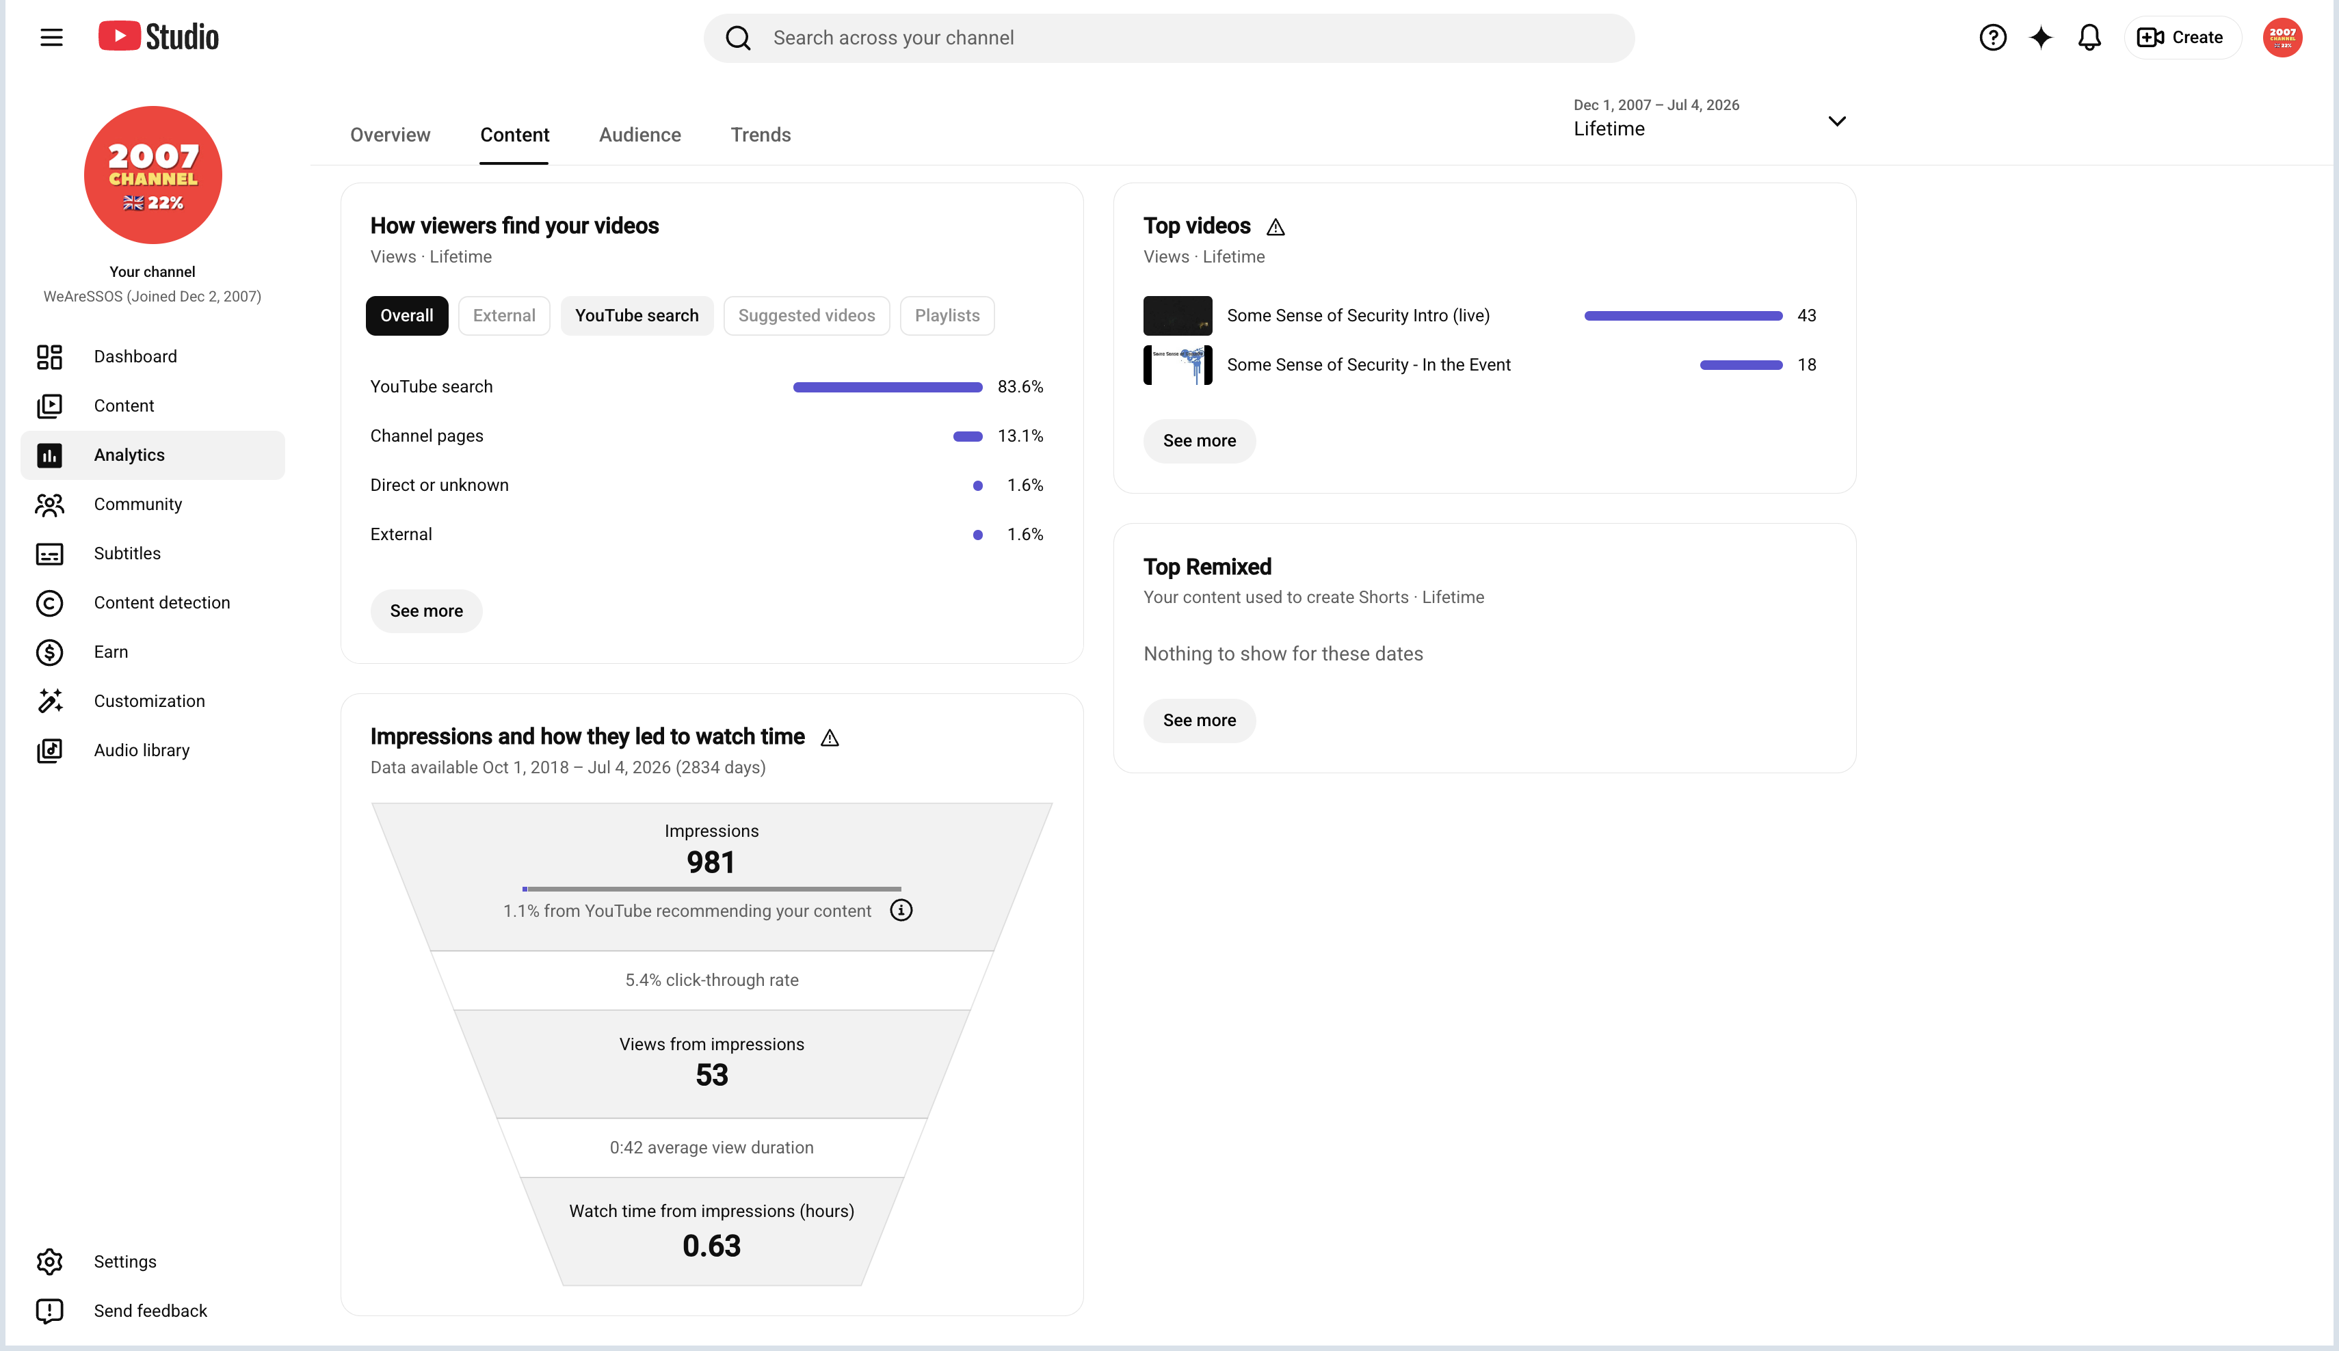This screenshot has width=2339, height=1351.
Task: Click the sparkle Ask Studio icon
Action: click(x=2040, y=37)
